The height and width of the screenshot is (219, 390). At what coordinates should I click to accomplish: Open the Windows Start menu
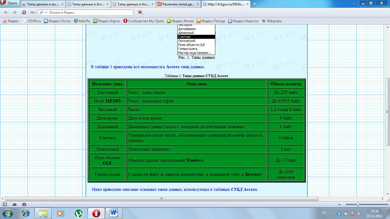[x=7, y=213]
